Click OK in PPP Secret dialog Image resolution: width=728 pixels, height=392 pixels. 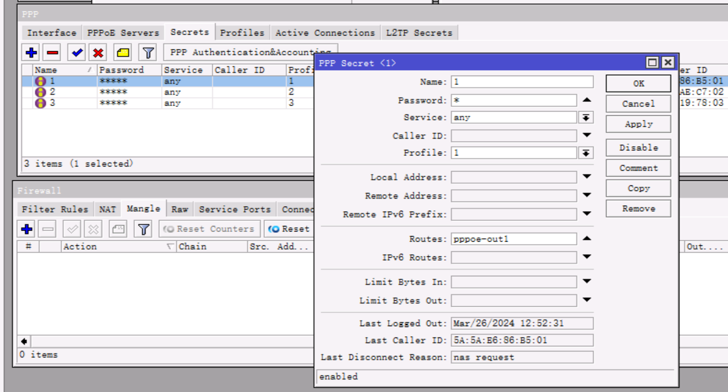click(x=638, y=83)
